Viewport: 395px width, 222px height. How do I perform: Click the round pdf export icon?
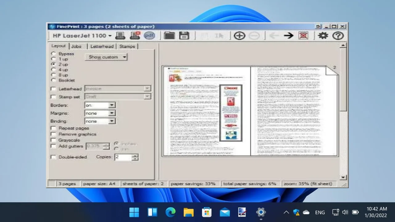(149, 35)
